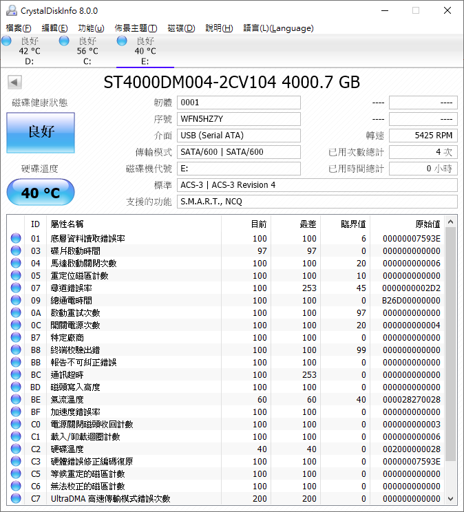Image resolution: width=464 pixels, height=512 pixels.
Task: Click the 目前 column header
Action: pyautogui.click(x=246, y=224)
